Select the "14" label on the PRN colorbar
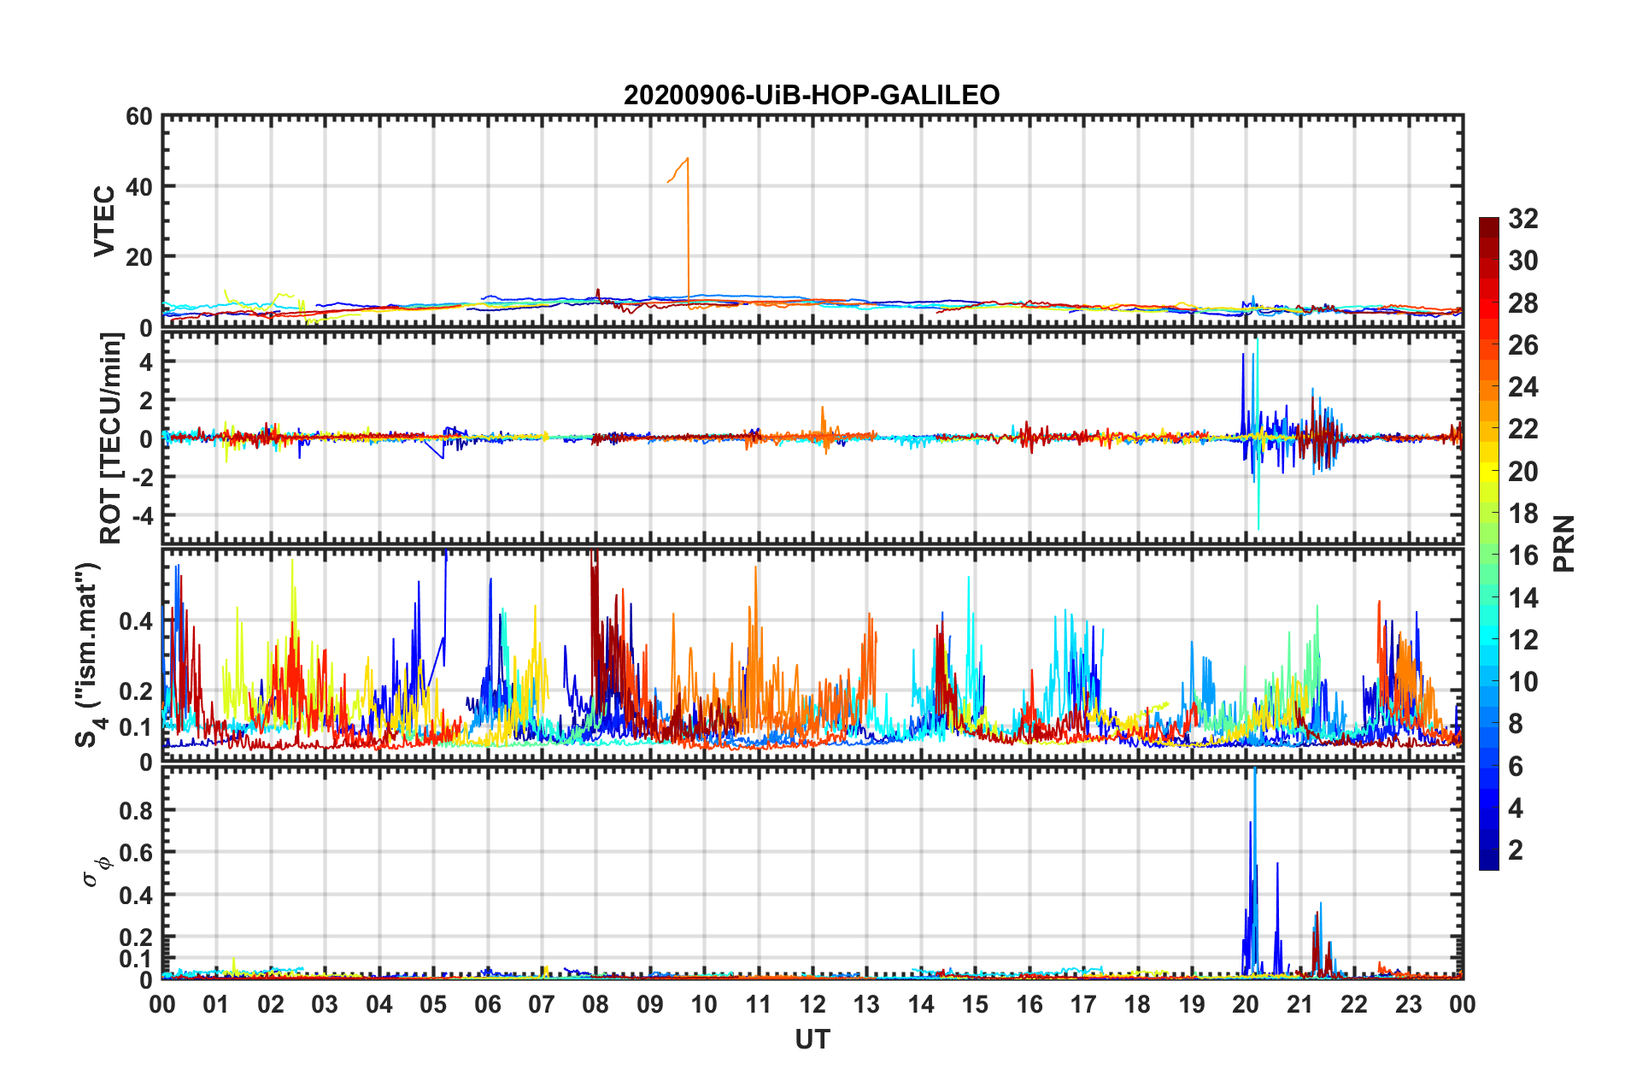 pos(1523,597)
